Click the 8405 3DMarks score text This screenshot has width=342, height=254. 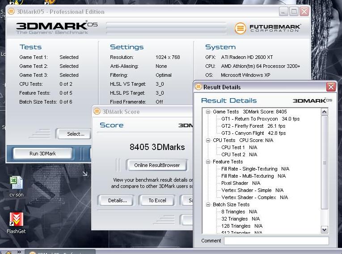157,147
